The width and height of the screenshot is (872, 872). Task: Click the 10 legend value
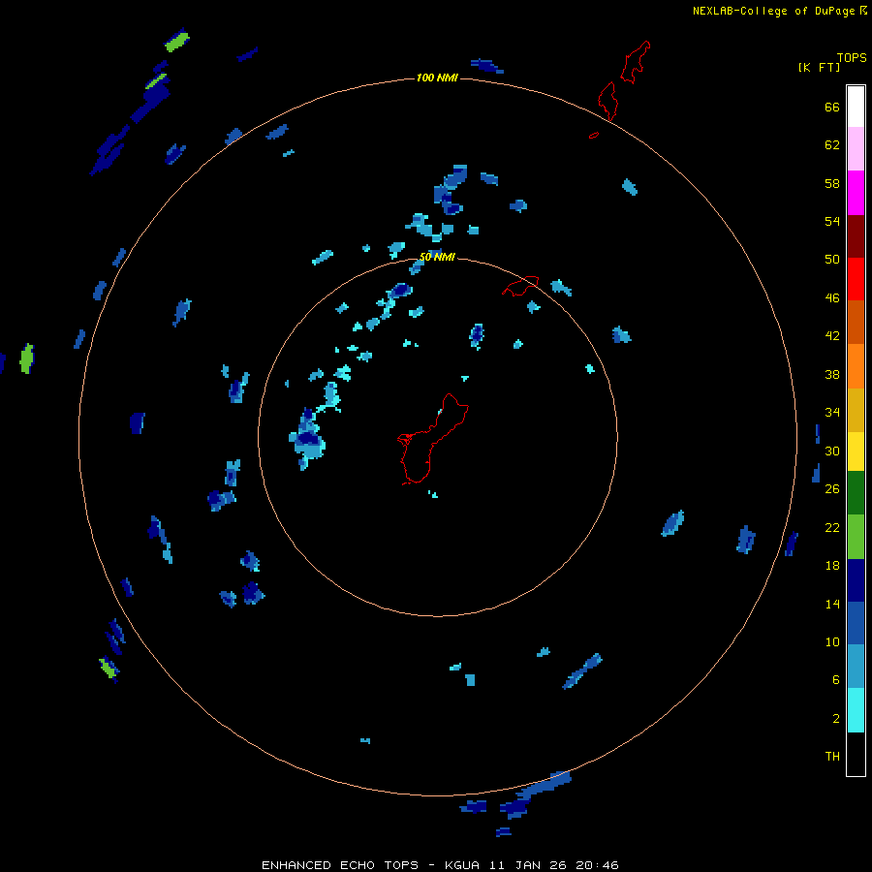click(832, 641)
